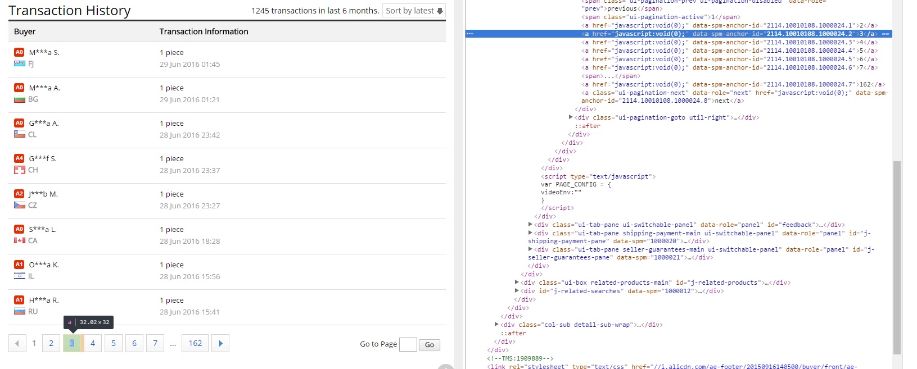Click the A2 badge beside J***b M.

pyautogui.click(x=19, y=194)
